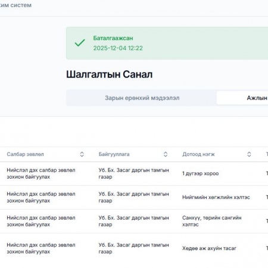Click the Баталгаажсан status banner
This screenshot has height=268, width=268.
167,43
